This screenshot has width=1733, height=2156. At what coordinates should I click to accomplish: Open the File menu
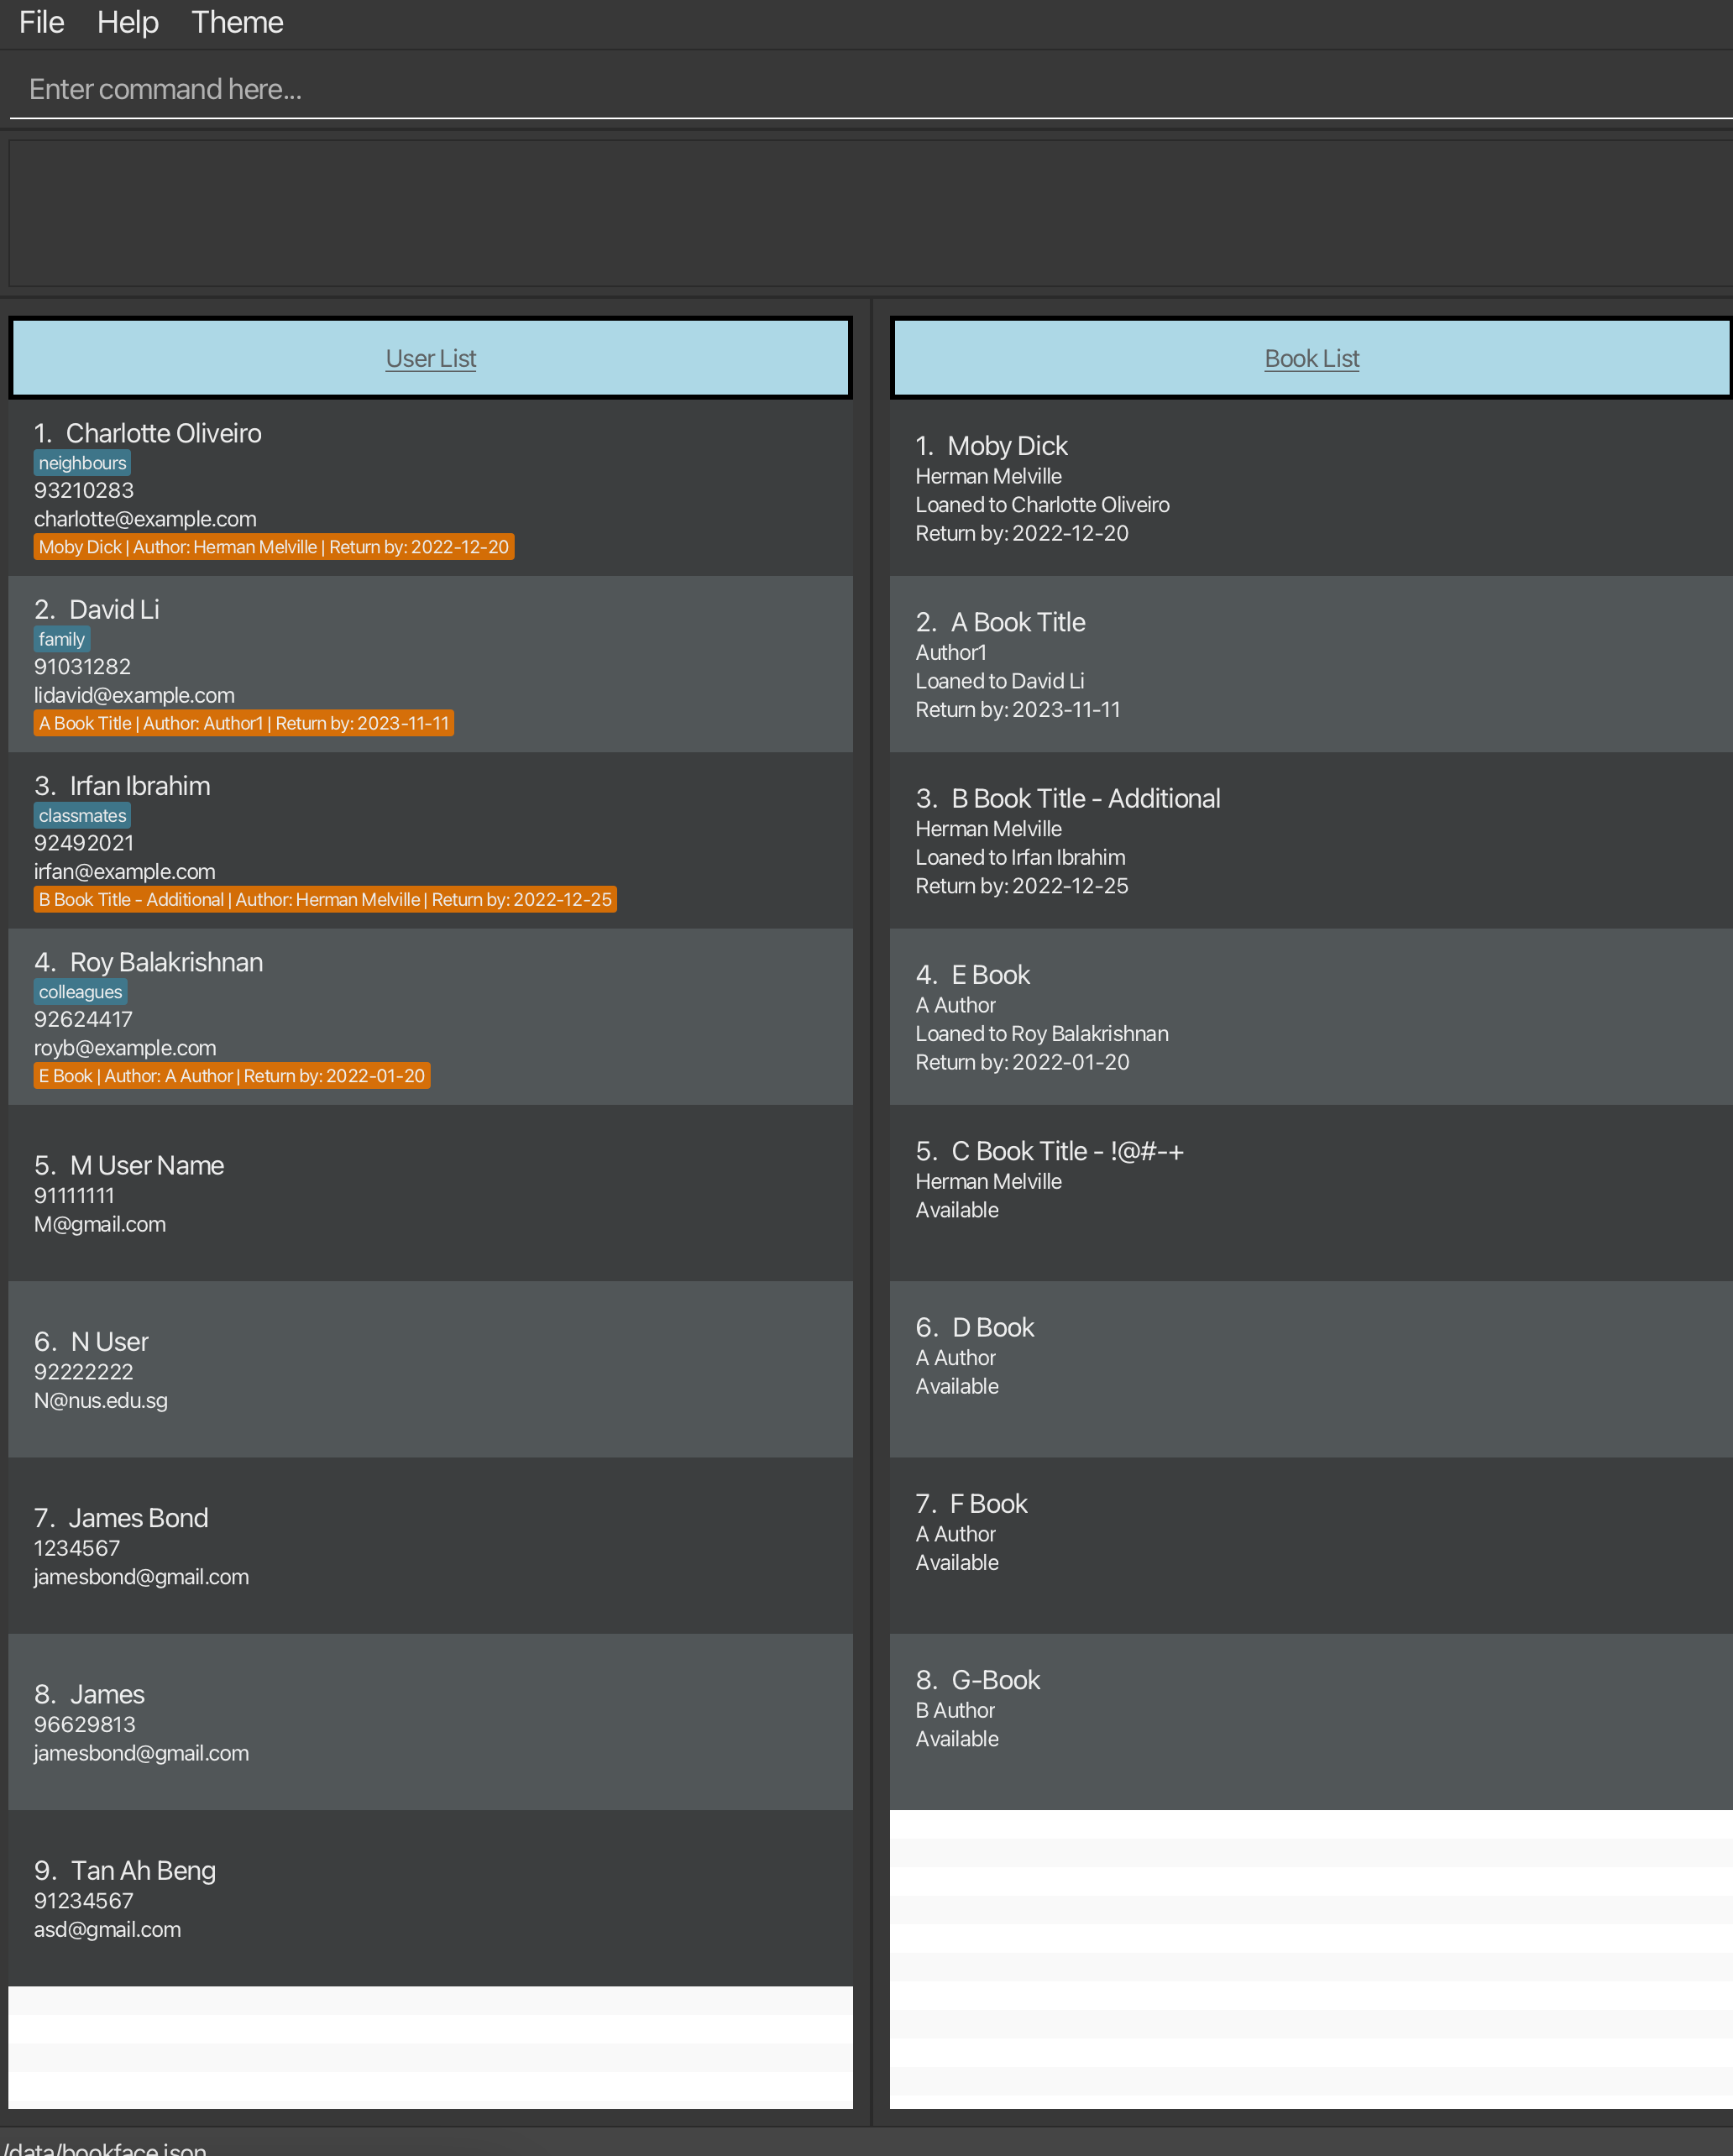pos(41,22)
